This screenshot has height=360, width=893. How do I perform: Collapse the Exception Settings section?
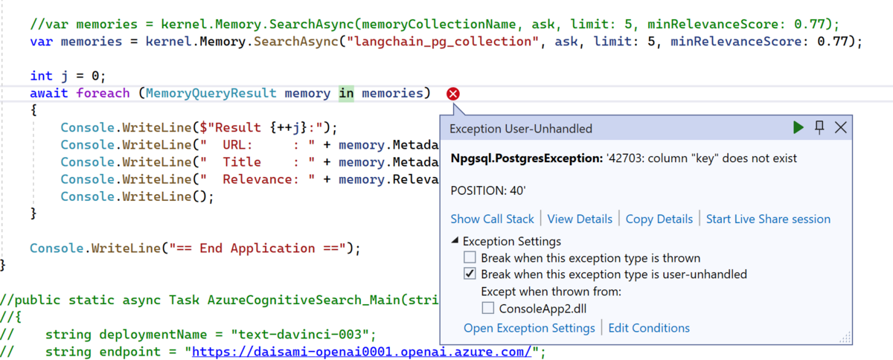(455, 241)
